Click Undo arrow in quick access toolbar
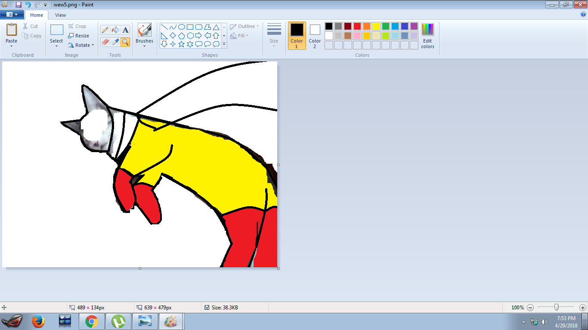Screen dimensions: 588x330 [28, 4]
